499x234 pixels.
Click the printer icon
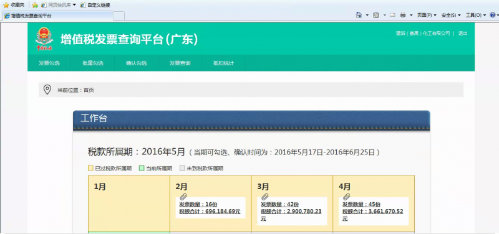point(403,15)
